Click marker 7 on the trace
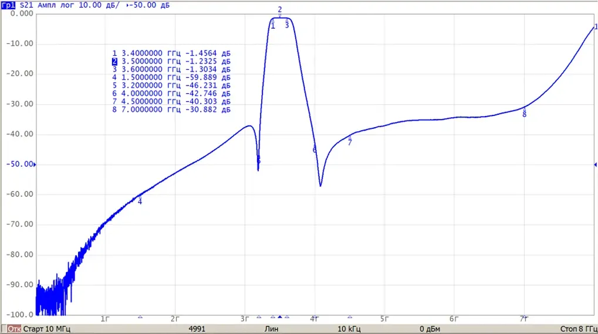 tap(350, 141)
